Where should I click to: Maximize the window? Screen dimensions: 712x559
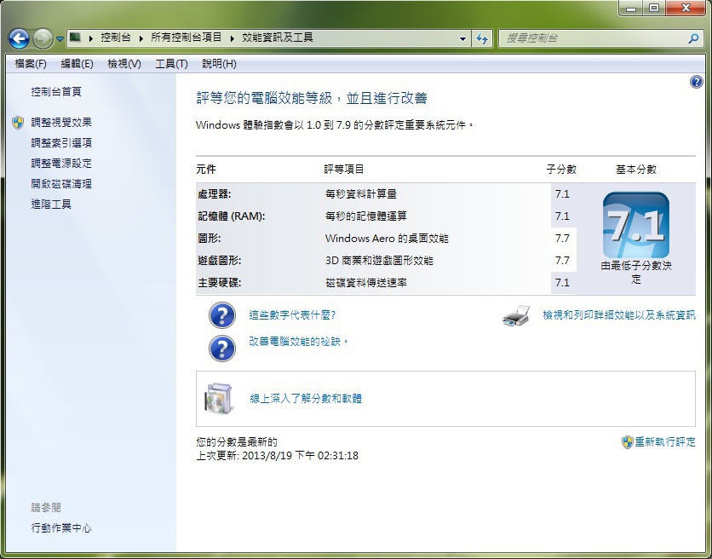(x=654, y=8)
